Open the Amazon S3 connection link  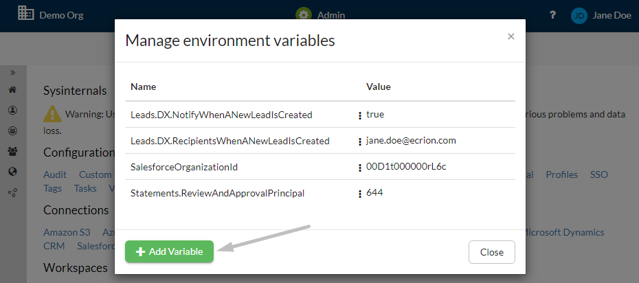point(67,232)
